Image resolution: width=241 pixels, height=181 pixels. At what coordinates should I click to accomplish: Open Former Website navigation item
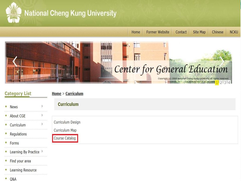click(x=158, y=32)
